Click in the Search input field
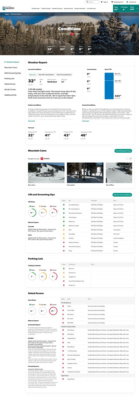The height and width of the screenshot is (396, 139). (x=92, y=2)
